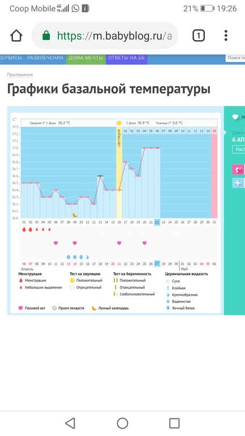Open the ОТВЕТЫ НА ББ tab
Image resolution: width=245 pixels, height=436 pixels.
click(x=127, y=58)
